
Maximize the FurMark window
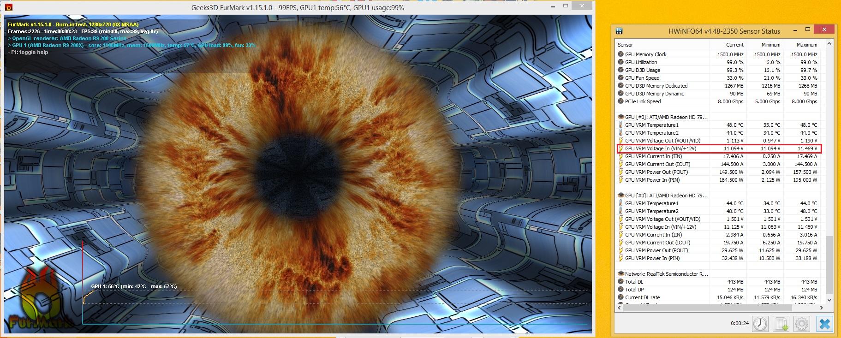point(566,6)
